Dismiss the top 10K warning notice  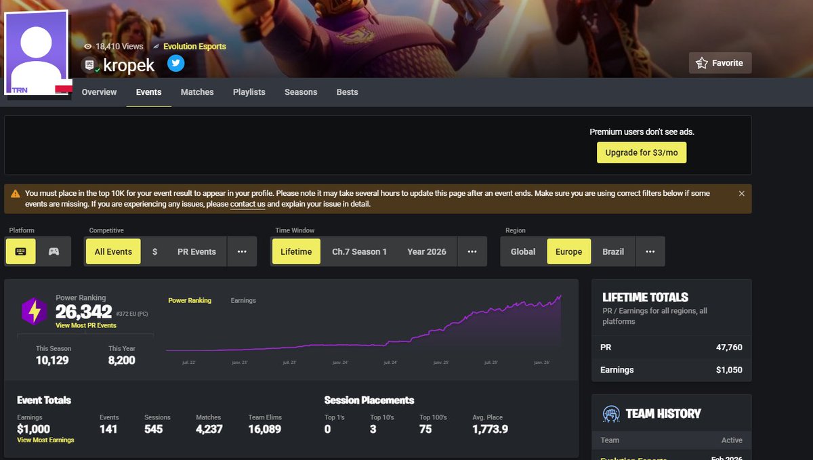[x=741, y=193]
